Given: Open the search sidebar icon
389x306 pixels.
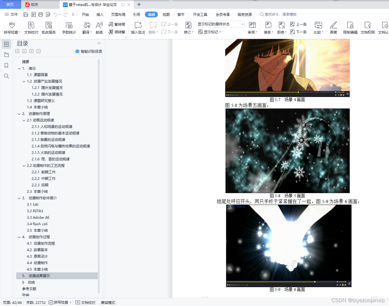Looking at the screenshot, I should coord(6,76).
